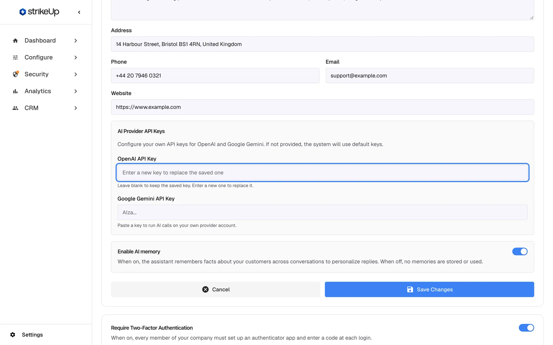Viewport: 553px width, 345px height.
Task: Expand the Security menu chevron
Action: pos(76,74)
